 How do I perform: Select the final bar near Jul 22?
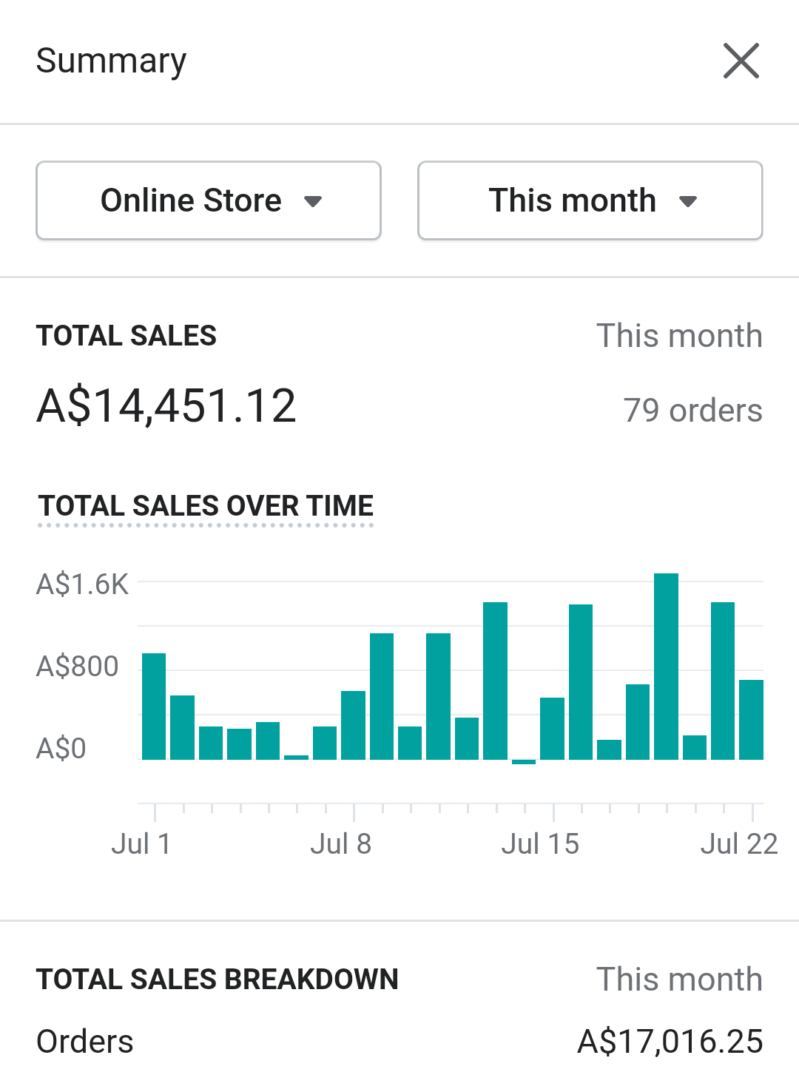coord(751,718)
